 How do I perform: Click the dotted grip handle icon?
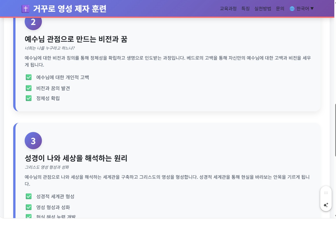tap(326, 193)
